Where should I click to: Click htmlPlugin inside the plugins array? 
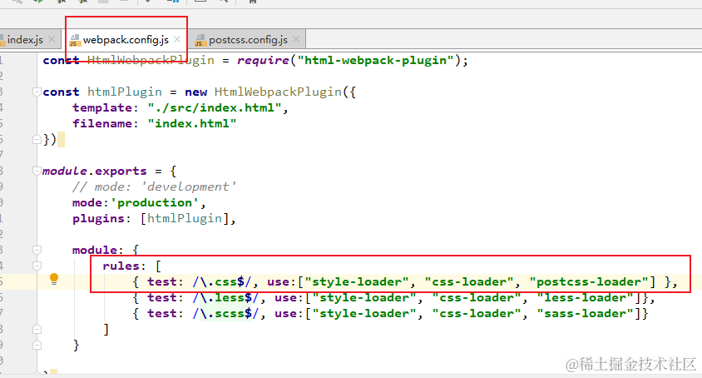click(185, 218)
